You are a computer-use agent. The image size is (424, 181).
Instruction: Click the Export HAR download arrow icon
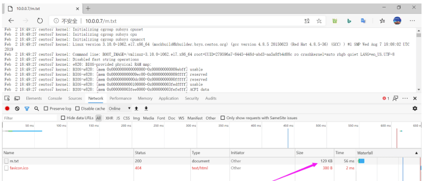pos(146,108)
